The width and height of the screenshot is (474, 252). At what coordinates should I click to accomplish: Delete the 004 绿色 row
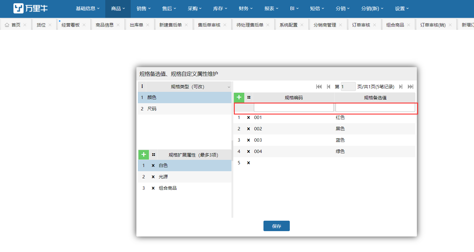(249, 151)
